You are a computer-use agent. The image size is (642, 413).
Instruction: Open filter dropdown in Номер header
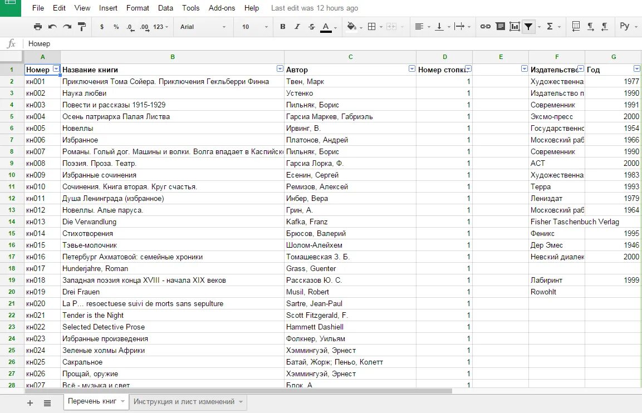56,69
